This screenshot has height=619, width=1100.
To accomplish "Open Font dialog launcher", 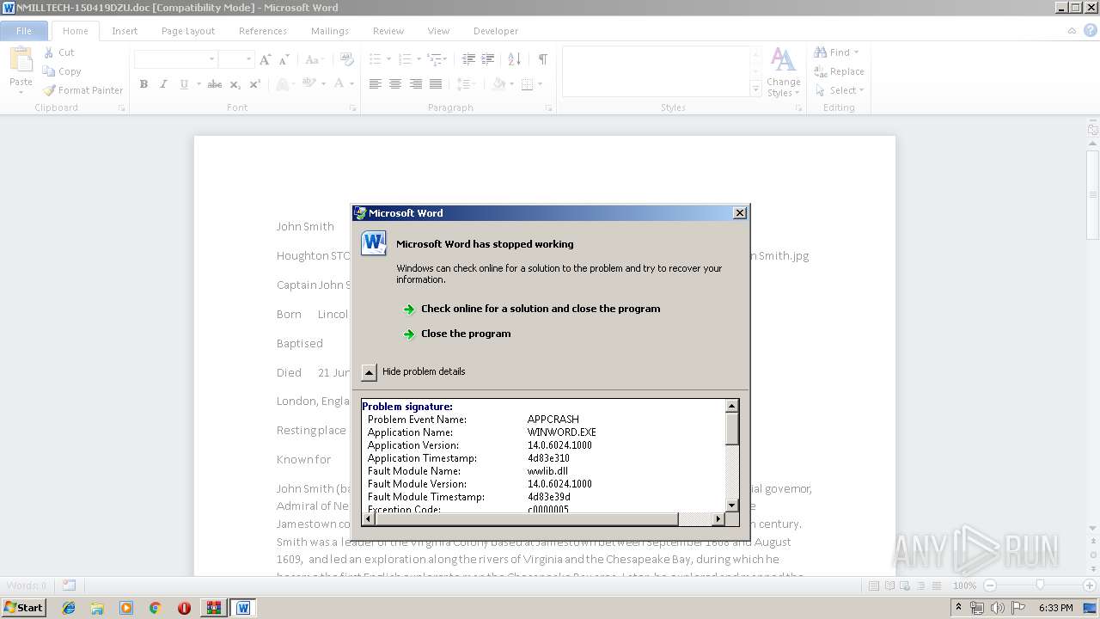I will click(353, 108).
